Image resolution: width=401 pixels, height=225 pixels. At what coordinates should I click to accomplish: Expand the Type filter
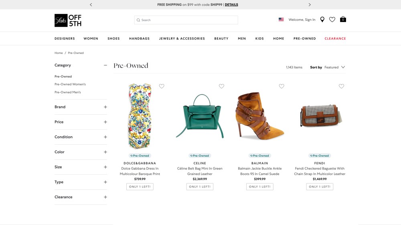pyautogui.click(x=105, y=182)
